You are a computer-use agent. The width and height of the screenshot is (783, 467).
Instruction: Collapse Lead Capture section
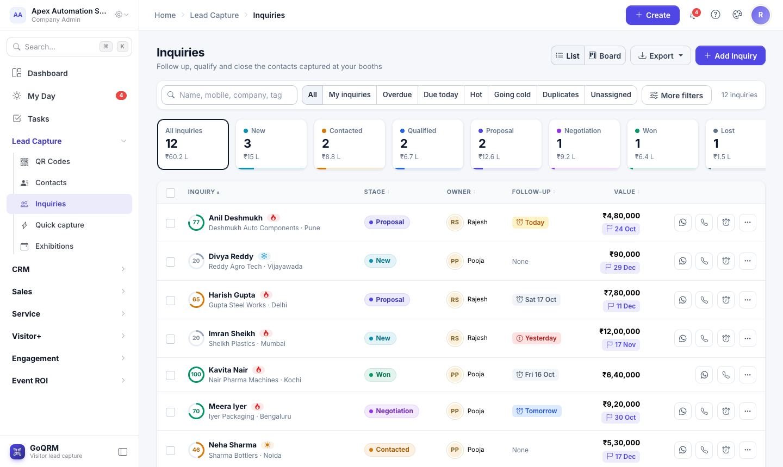[69, 141]
